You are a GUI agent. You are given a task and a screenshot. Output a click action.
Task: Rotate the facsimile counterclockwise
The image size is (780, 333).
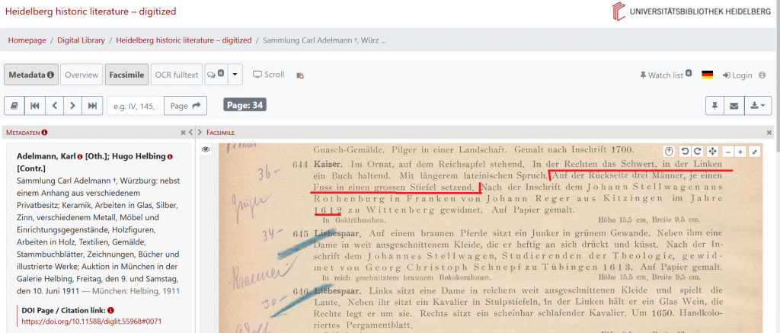pyautogui.click(x=685, y=152)
